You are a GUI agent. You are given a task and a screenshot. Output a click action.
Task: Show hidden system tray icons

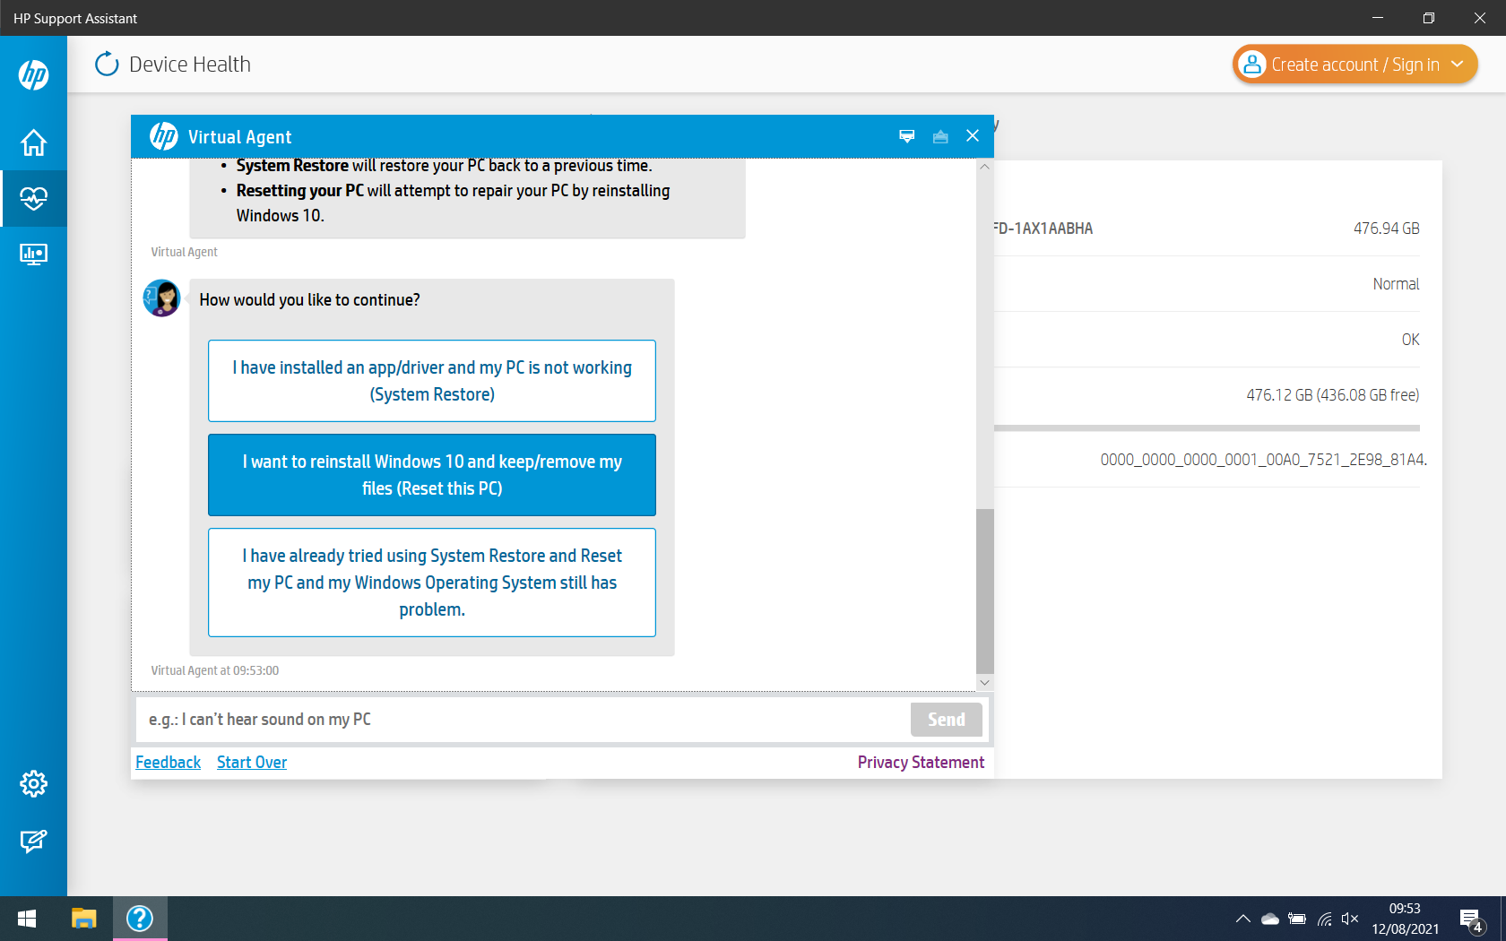tap(1242, 919)
